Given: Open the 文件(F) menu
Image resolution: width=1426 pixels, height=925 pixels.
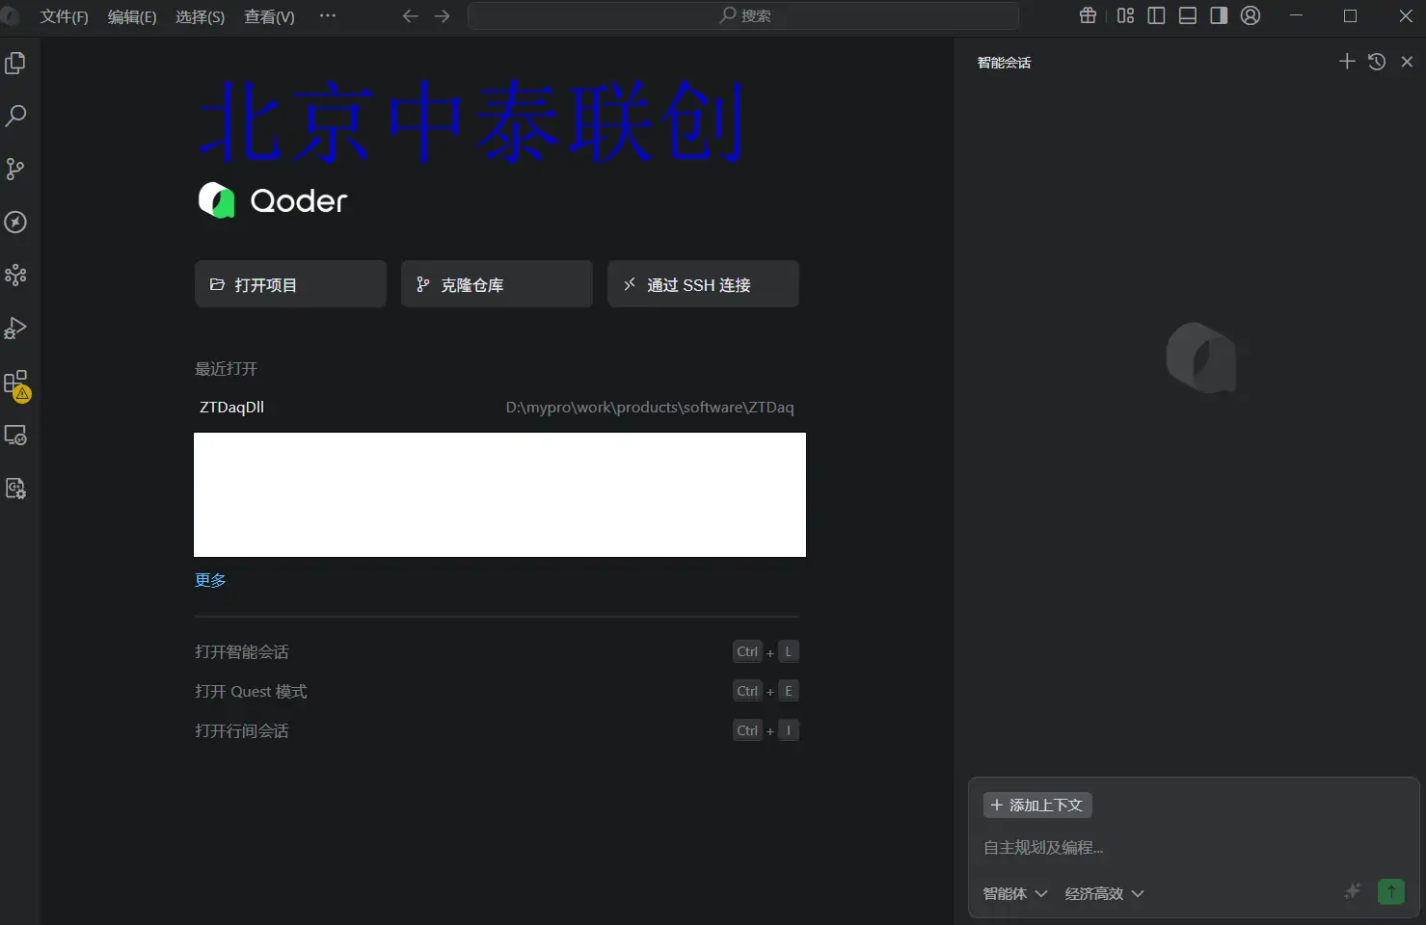Looking at the screenshot, I should 64,16.
